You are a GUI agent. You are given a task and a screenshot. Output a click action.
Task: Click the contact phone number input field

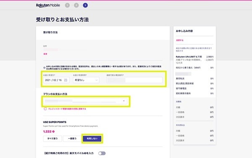(x=134, y=80)
